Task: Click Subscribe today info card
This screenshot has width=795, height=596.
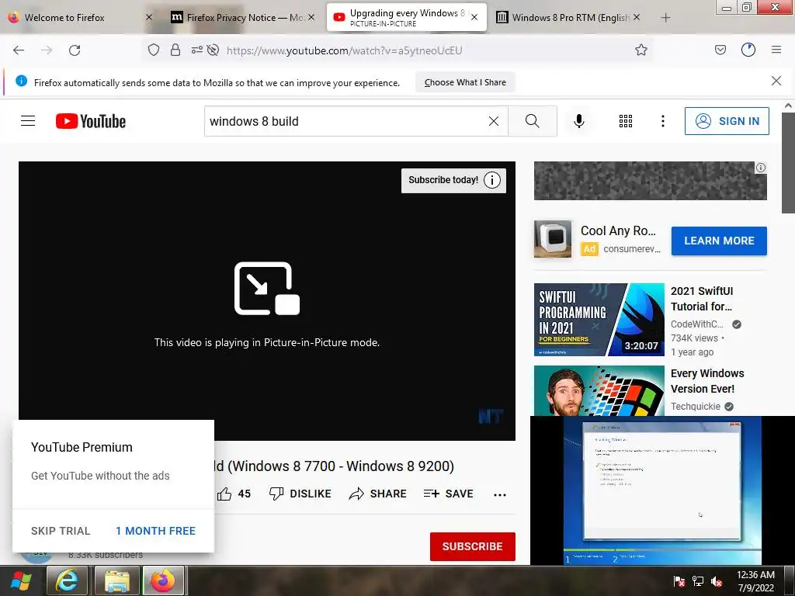Action: (x=453, y=180)
